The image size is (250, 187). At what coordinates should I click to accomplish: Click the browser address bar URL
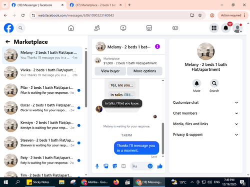point(76,15)
